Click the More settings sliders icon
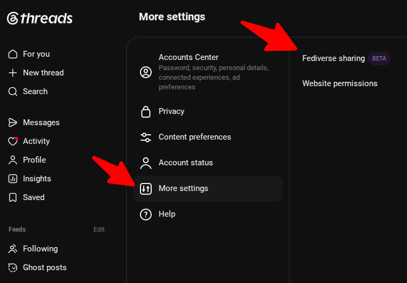Viewport: 407px width, 283px height. [x=146, y=189]
